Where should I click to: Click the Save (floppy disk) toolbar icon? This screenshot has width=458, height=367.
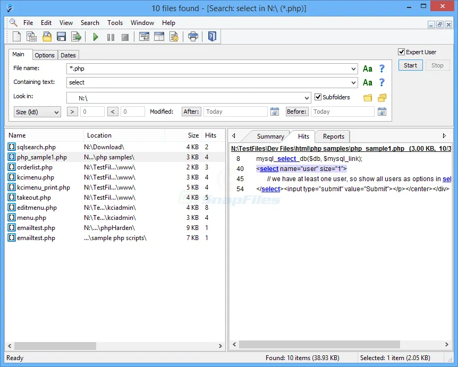tap(61, 37)
